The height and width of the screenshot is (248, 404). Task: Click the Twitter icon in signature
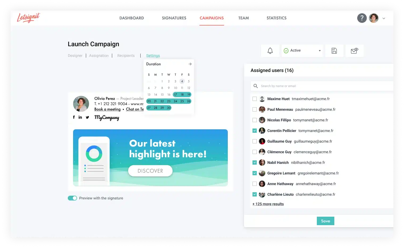(87, 117)
